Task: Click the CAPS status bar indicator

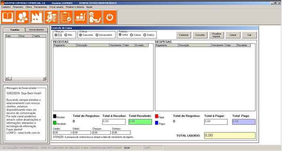Action: coord(153,148)
